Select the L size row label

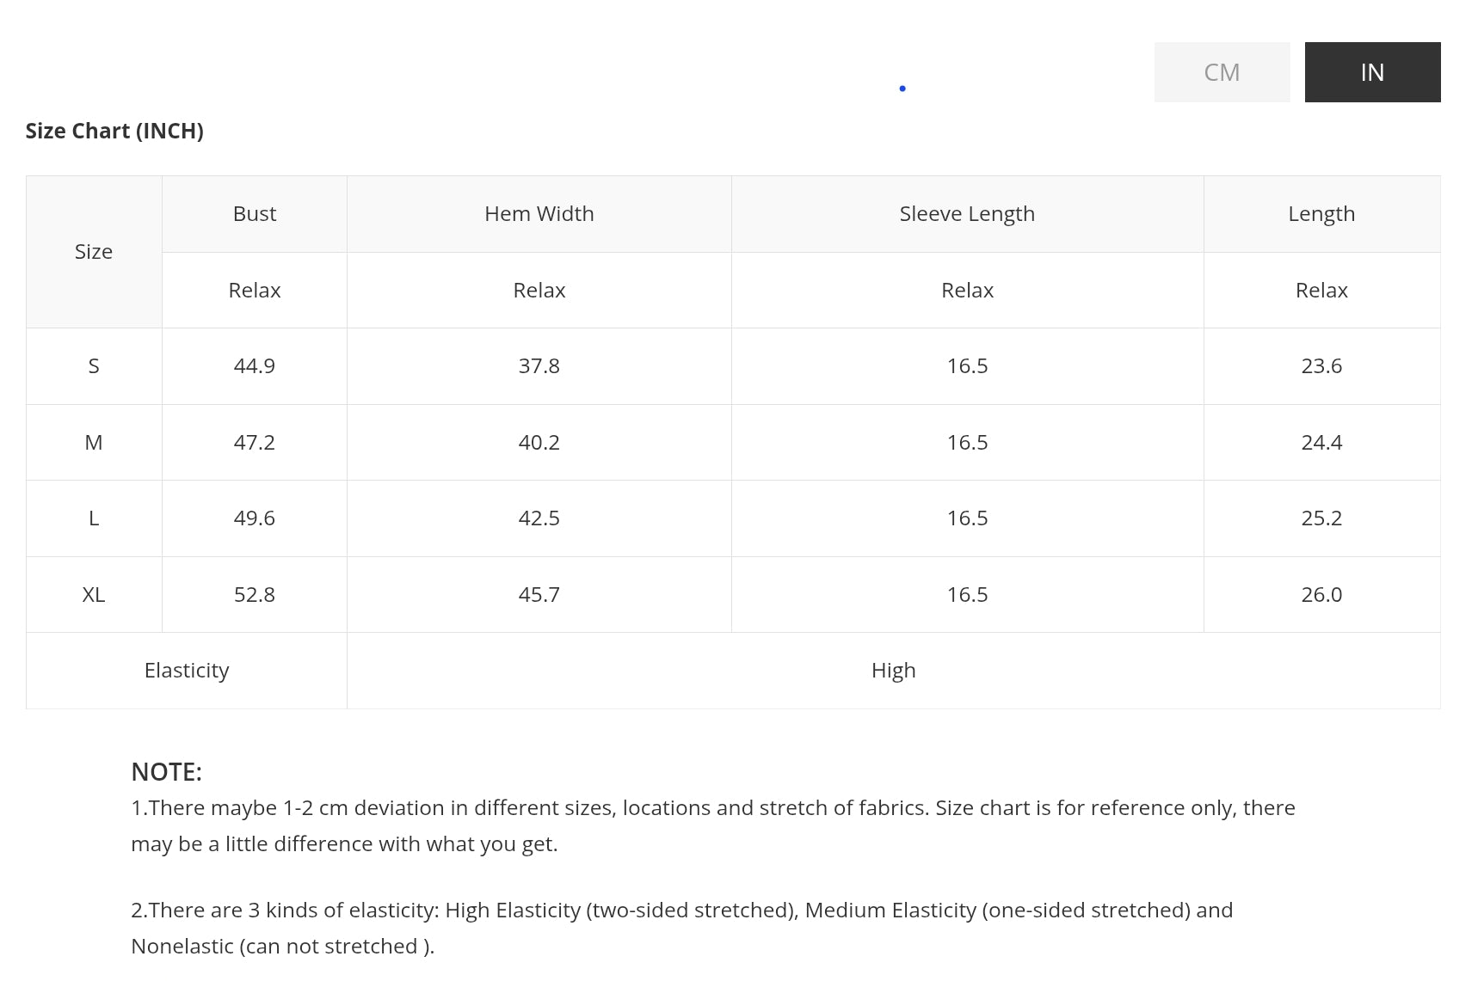(94, 518)
